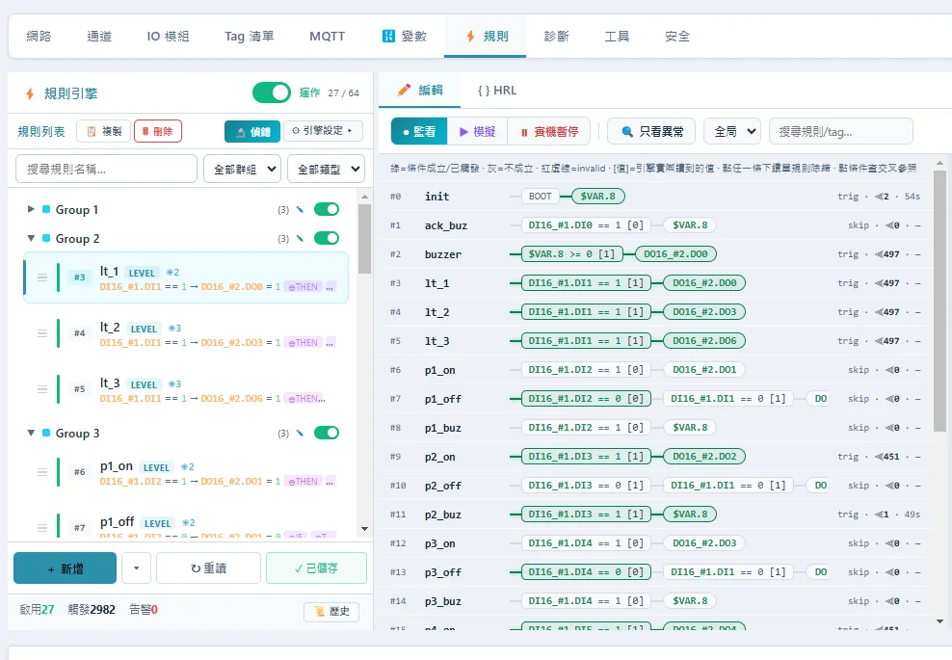
Task: Disable the Group 1 toggle switch
Action: pyautogui.click(x=327, y=209)
